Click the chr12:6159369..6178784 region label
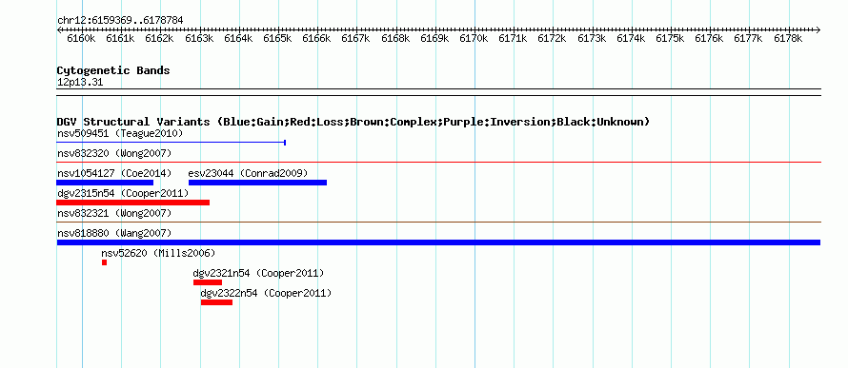848x368 pixels. 120,20
